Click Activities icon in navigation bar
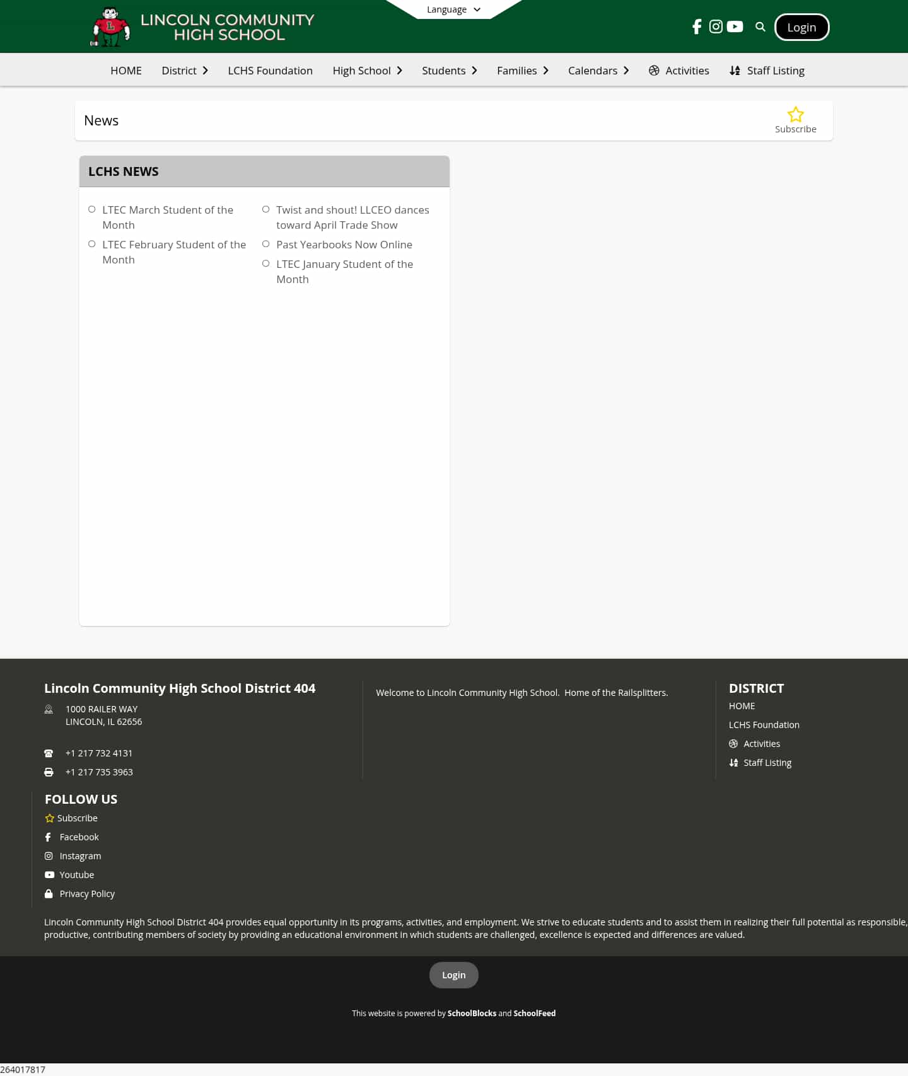The image size is (908, 1076). click(654, 71)
